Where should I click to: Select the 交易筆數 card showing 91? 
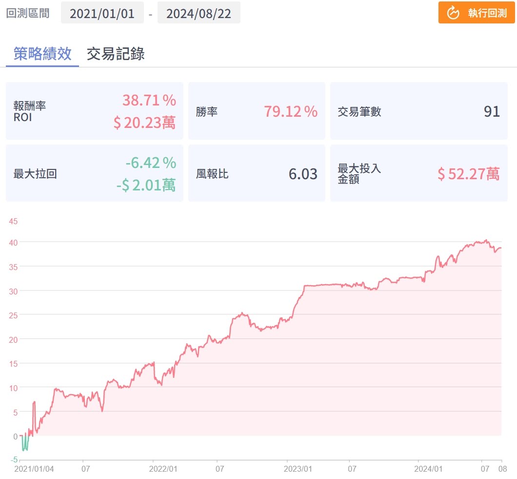pyautogui.click(x=418, y=111)
